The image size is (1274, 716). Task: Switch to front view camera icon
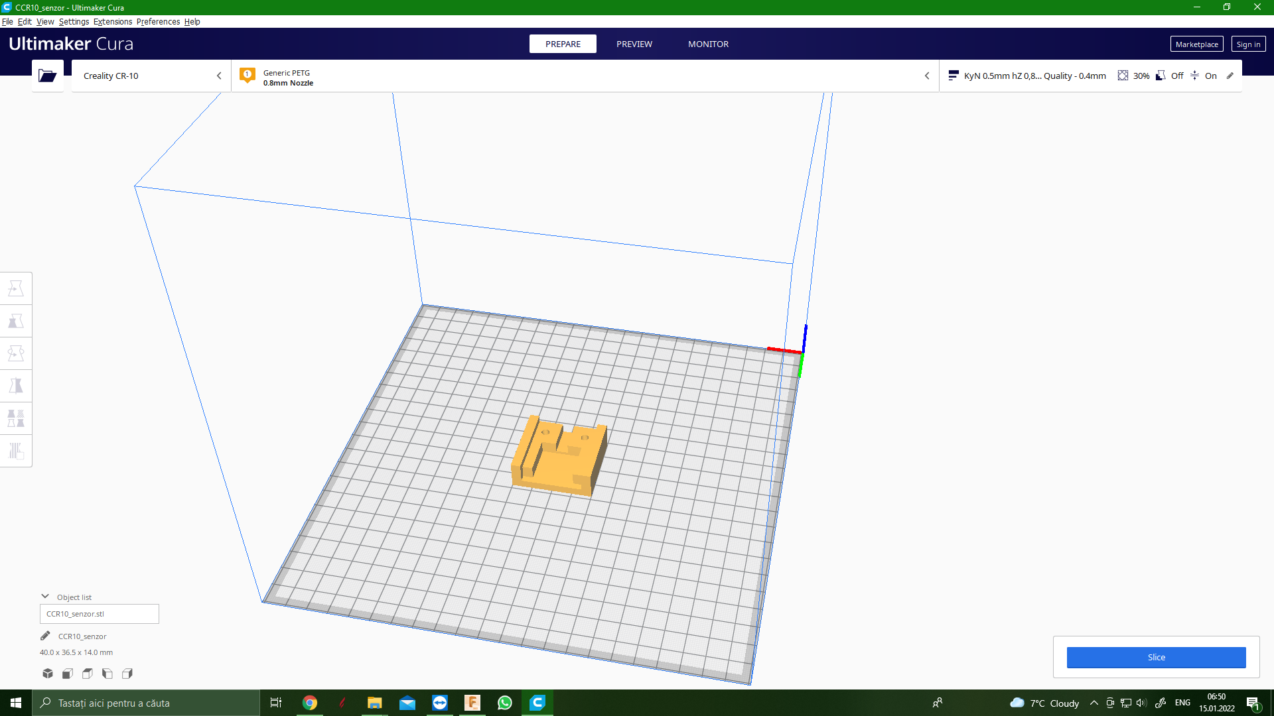[x=68, y=674]
